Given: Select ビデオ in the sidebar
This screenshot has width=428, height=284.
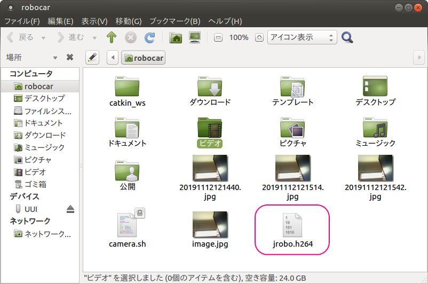Looking at the screenshot, I should (x=40, y=172).
